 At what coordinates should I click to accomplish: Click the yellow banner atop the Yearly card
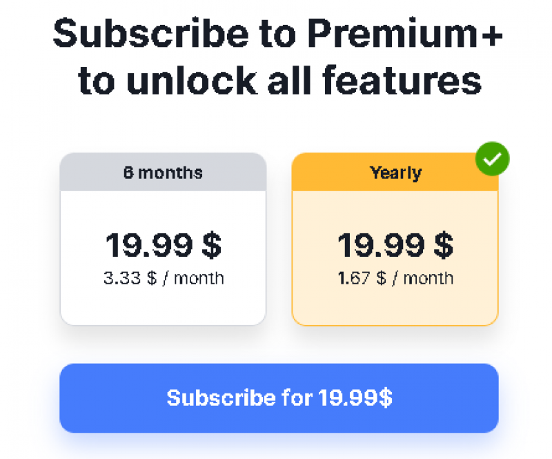click(x=395, y=171)
